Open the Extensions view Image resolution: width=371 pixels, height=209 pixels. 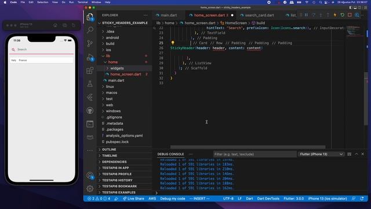coord(90,70)
